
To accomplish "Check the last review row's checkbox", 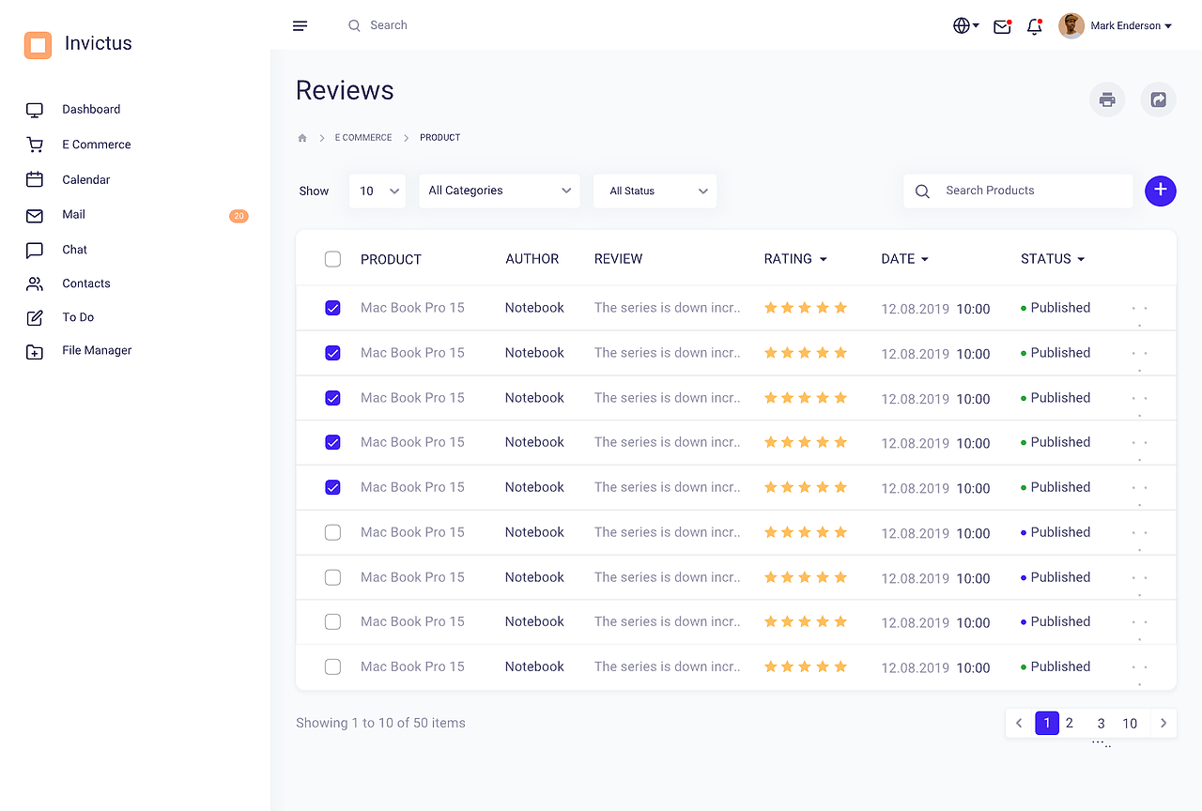I will [x=332, y=666].
